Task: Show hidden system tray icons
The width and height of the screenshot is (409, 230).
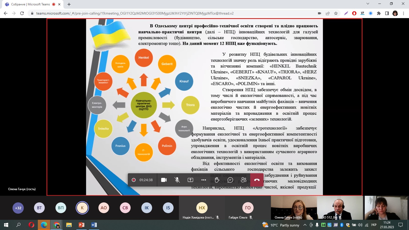Action: coord(305,225)
